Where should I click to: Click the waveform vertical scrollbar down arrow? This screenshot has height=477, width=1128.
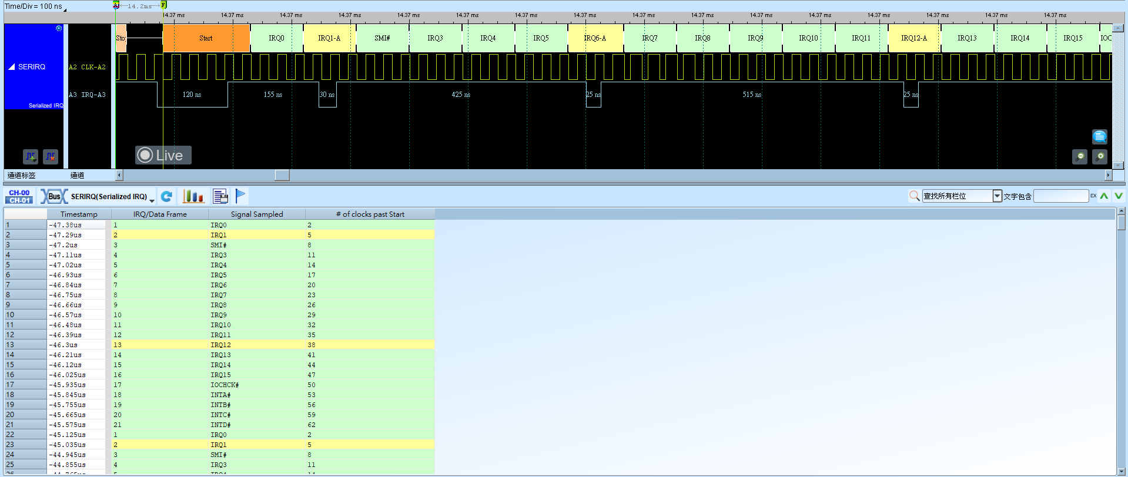pyautogui.click(x=1119, y=166)
